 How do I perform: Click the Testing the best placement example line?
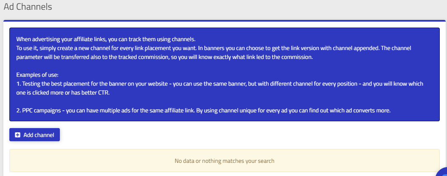coord(219,84)
